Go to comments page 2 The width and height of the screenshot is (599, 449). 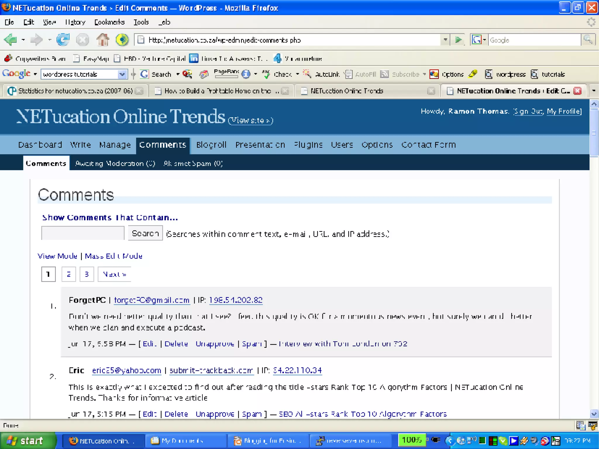[x=69, y=274]
